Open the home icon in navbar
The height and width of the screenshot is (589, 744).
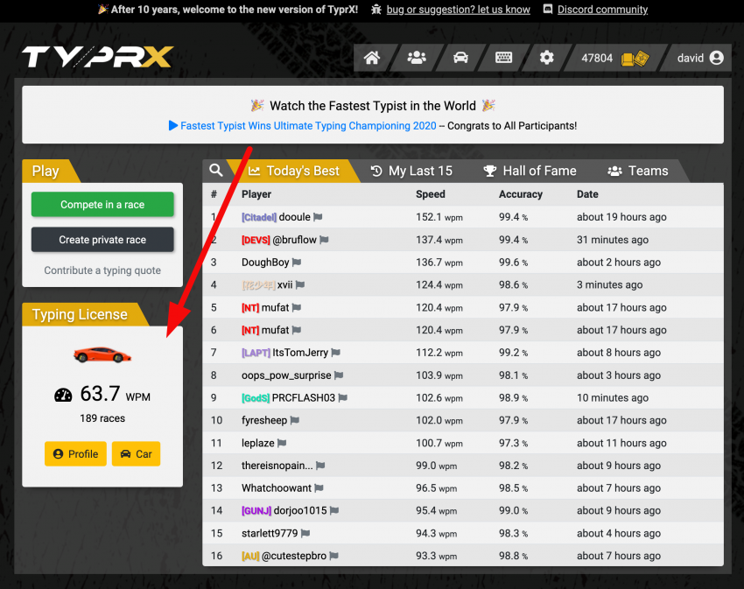(x=372, y=58)
